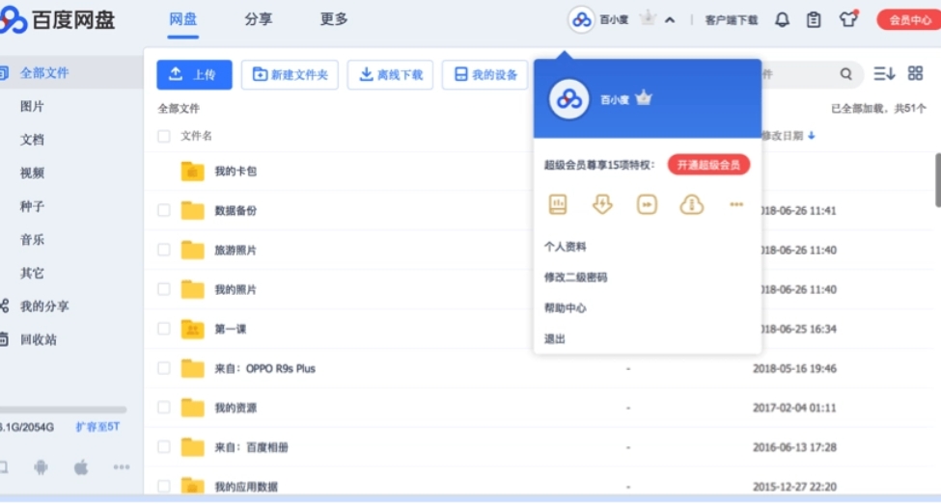Check the 旅游照片 row checkbox

point(164,250)
